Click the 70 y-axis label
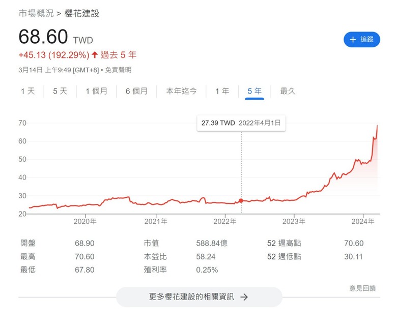Screen dimensions: 397x326 (x=22, y=123)
